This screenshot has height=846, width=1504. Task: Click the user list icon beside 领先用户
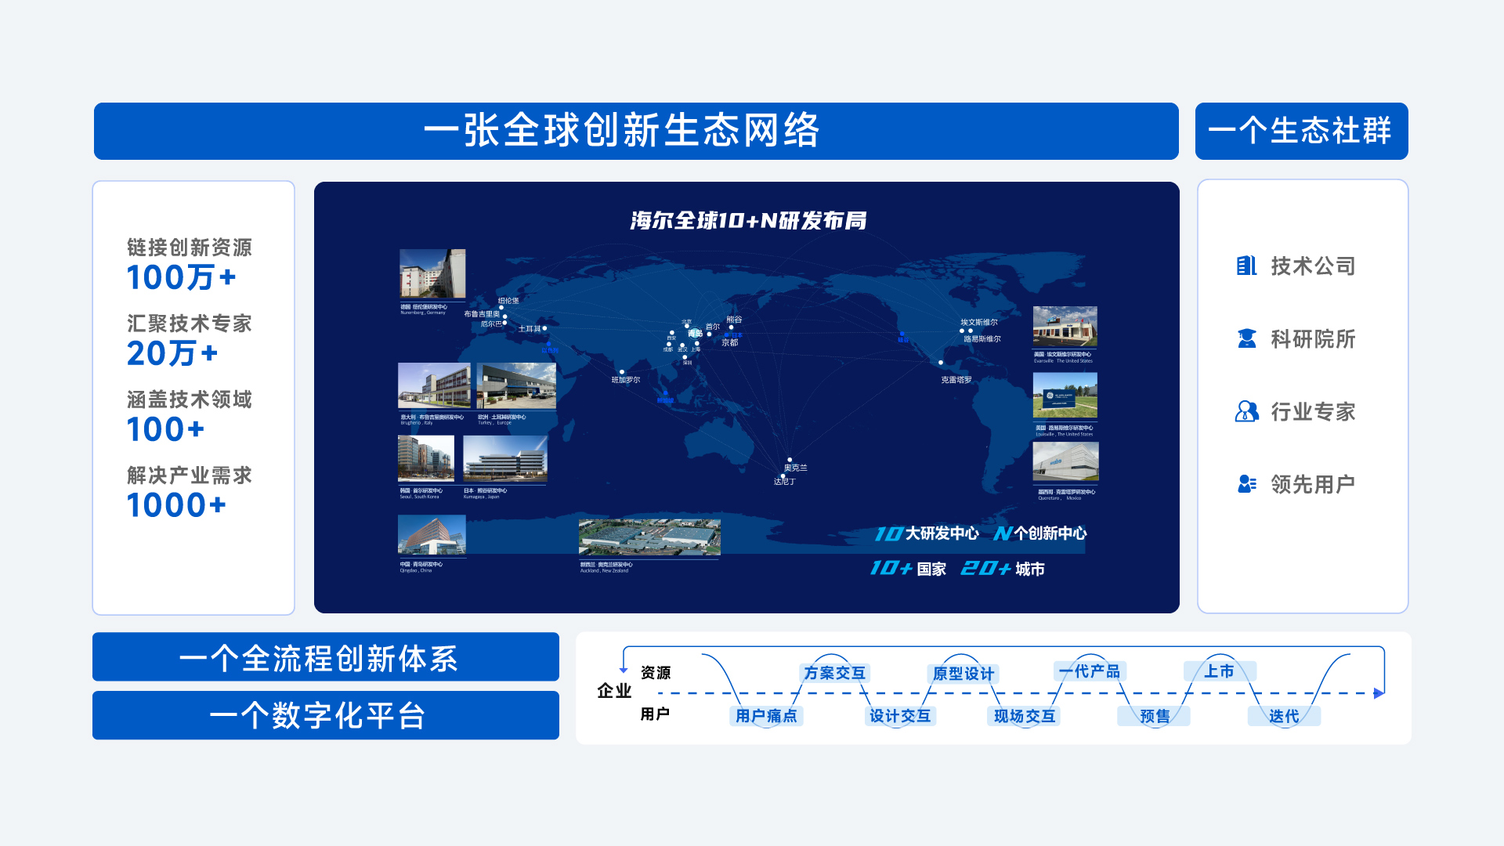pos(1246,484)
